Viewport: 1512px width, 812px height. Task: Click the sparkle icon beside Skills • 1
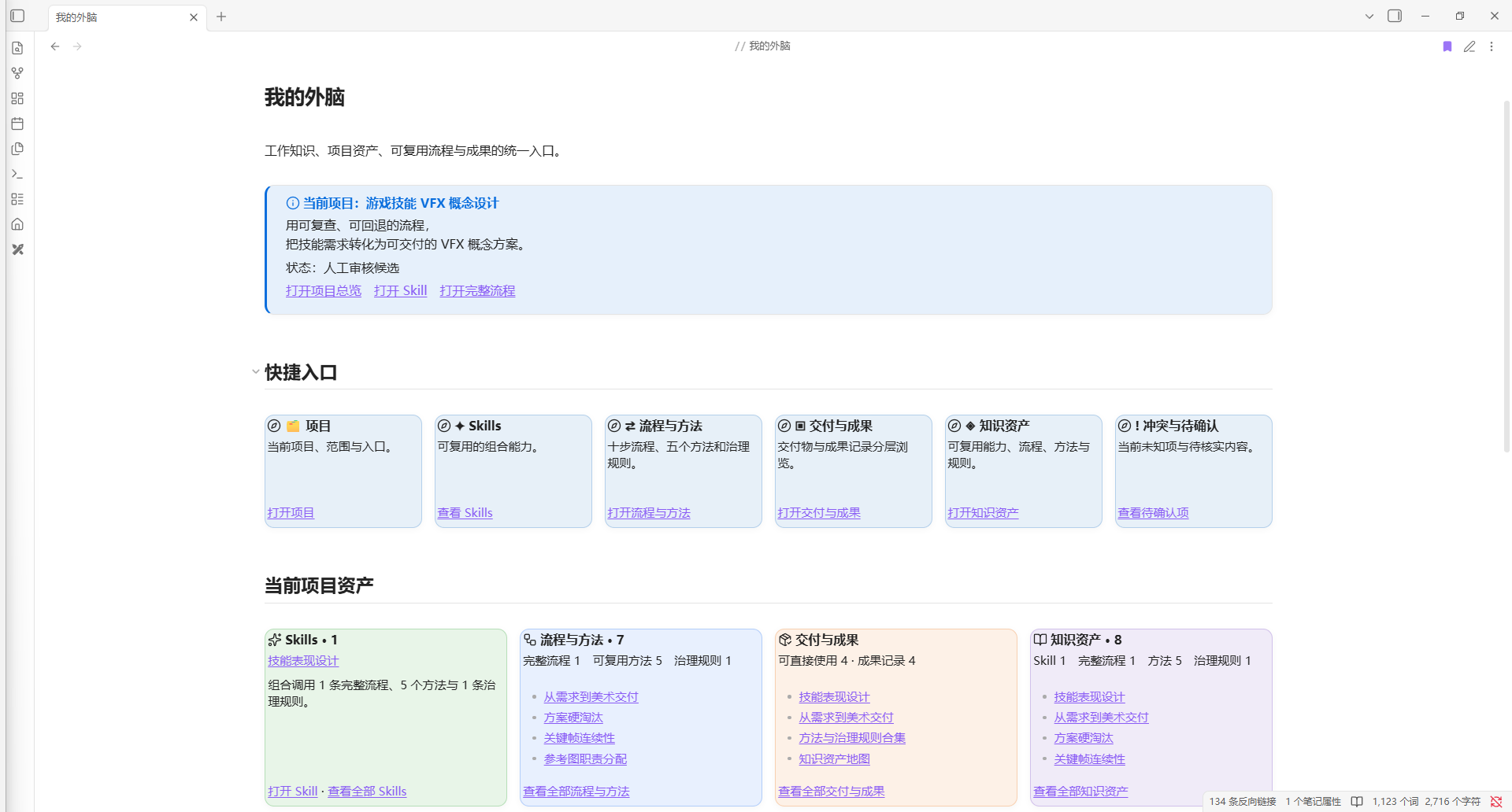tap(275, 640)
